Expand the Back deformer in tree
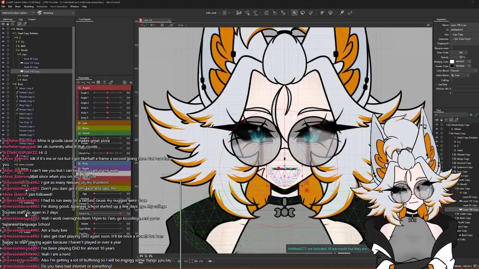 [19, 80]
